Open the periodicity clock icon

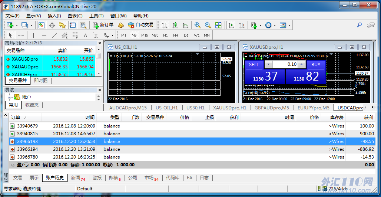268,25
